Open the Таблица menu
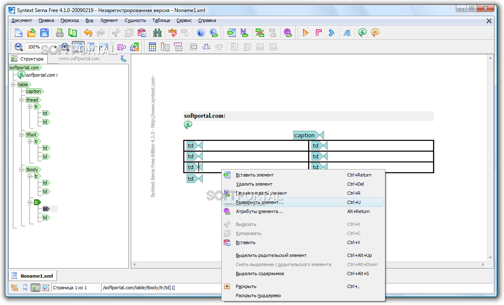This screenshot has width=504, height=305. pyautogui.click(x=161, y=20)
